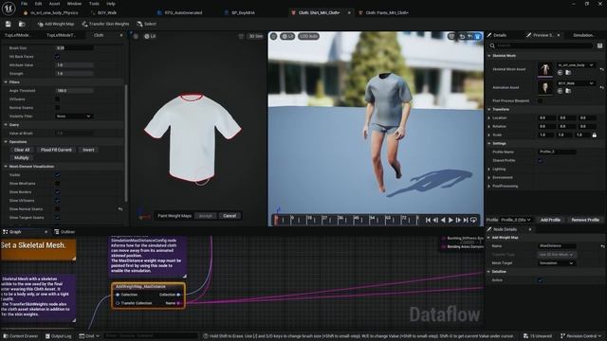Expand the Location transform row
Viewport: 607px width, 341px height.
489,117
